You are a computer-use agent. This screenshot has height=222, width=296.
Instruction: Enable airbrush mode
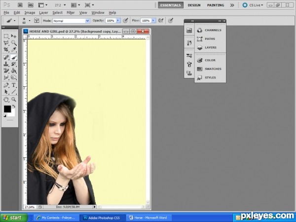pyautogui.click(x=161, y=20)
